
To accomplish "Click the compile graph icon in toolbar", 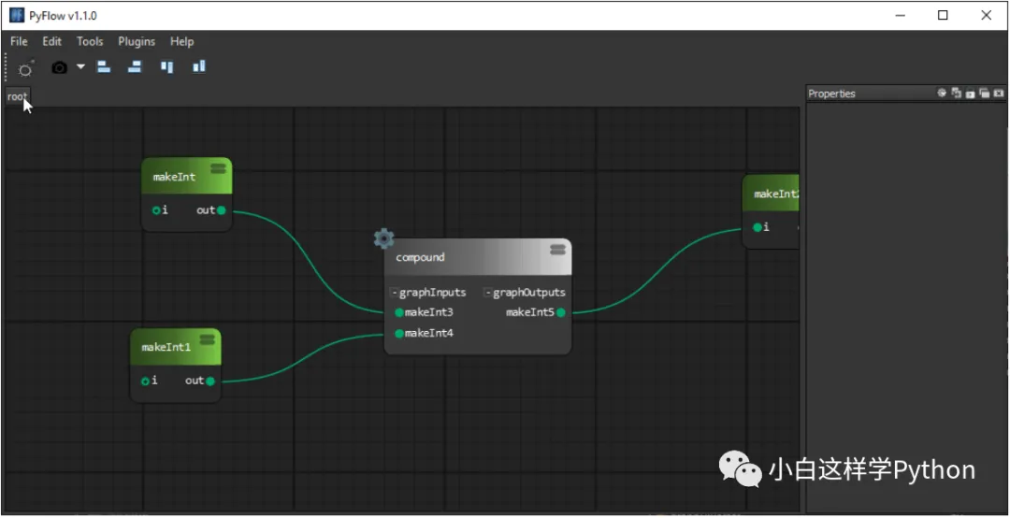I will pos(26,67).
